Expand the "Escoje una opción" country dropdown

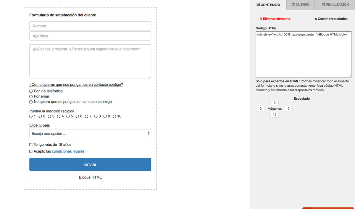90,134
